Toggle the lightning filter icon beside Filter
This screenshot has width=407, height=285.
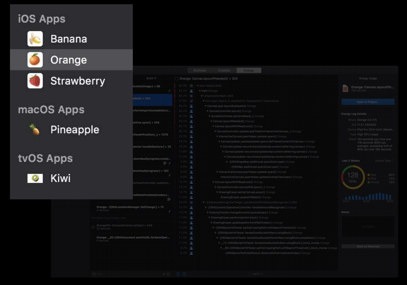[164, 274]
